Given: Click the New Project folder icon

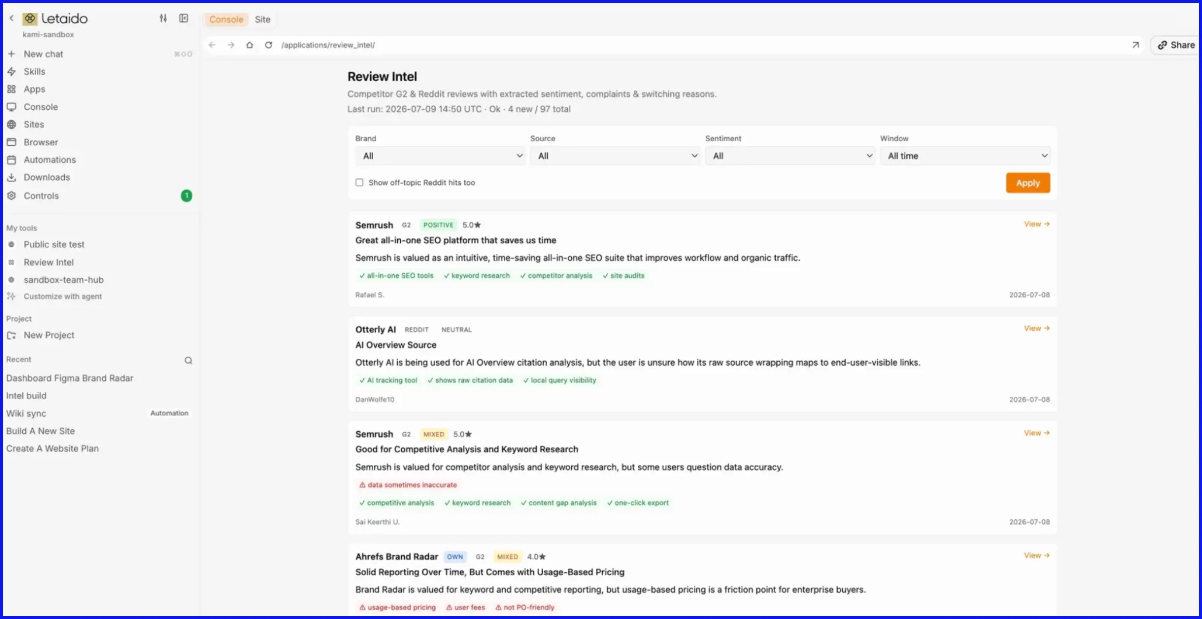Looking at the screenshot, I should [x=11, y=335].
